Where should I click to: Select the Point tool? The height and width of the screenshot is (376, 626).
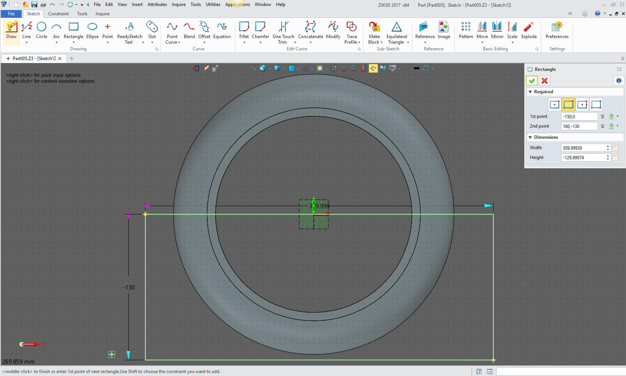coord(108,31)
